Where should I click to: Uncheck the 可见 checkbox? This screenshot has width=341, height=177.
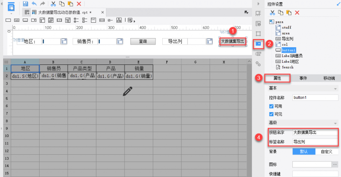[271, 114]
